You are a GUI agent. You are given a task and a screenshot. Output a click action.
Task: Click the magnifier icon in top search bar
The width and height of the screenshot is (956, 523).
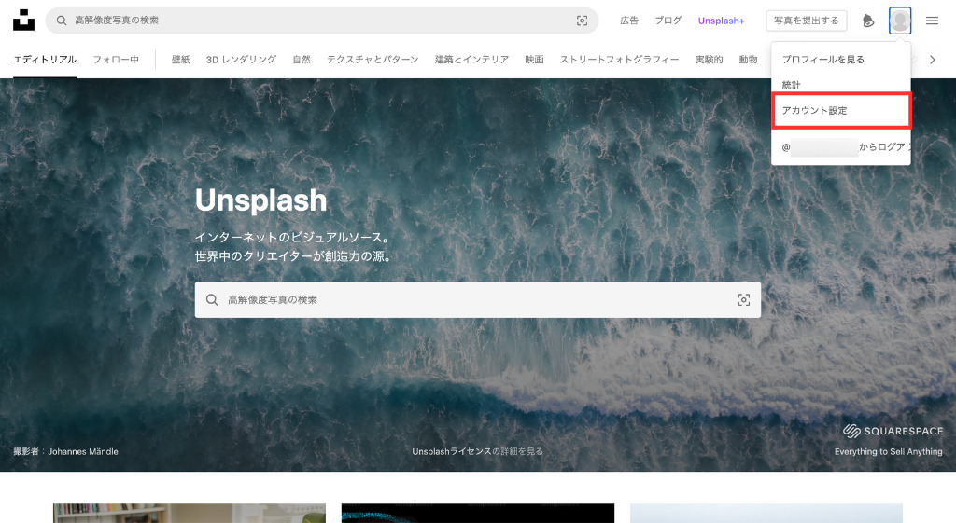(62, 21)
